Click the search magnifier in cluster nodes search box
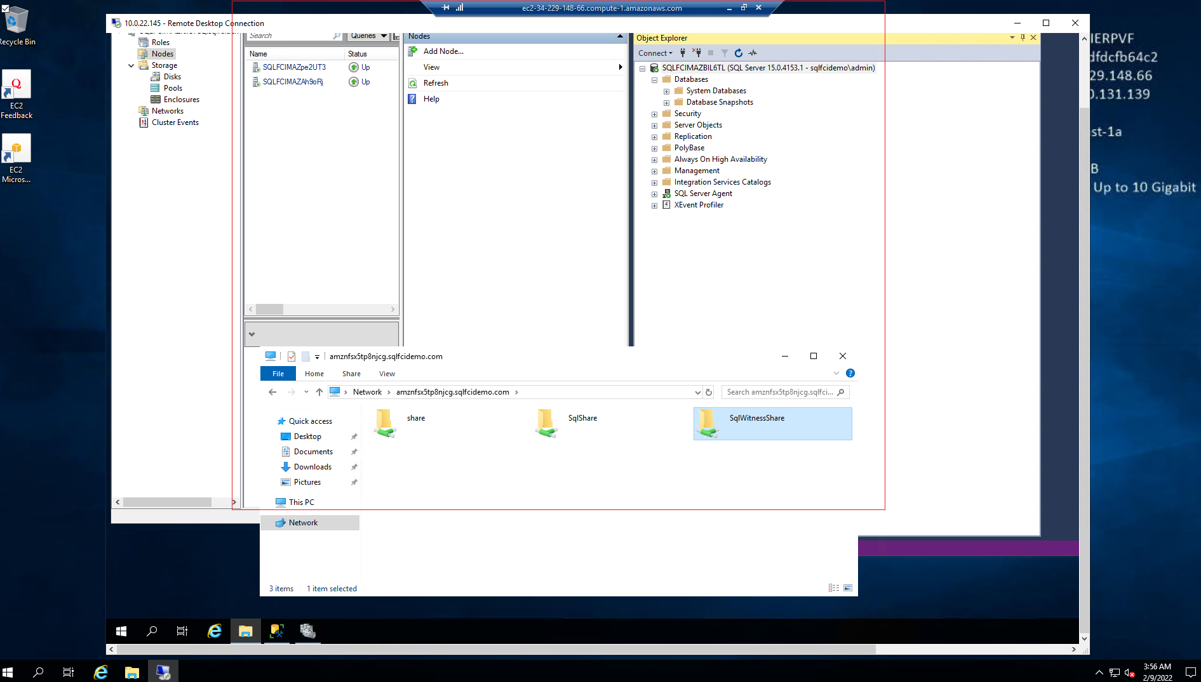The image size is (1201, 682). coord(337,36)
